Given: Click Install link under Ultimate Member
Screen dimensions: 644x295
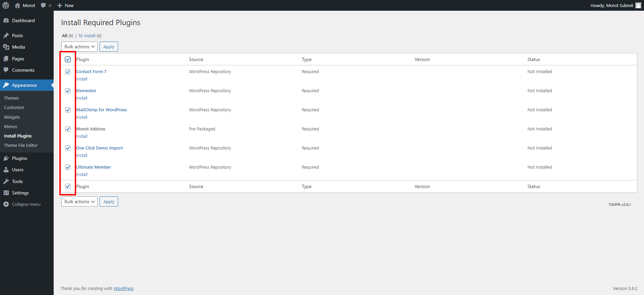Looking at the screenshot, I should (x=82, y=174).
